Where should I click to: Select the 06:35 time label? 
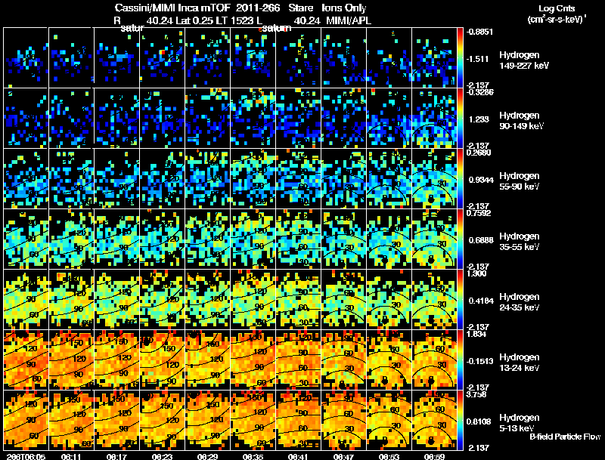click(253, 456)
